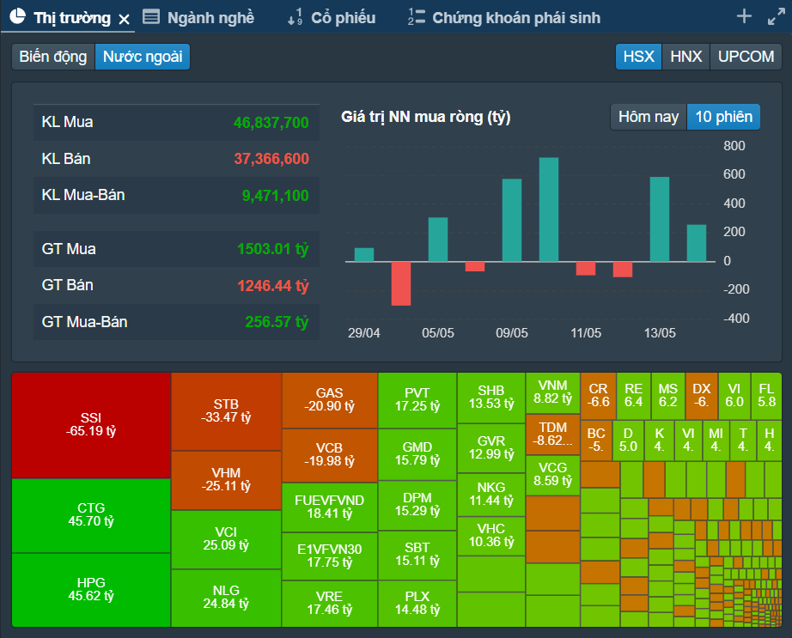792x638 pixels.
Task: Click the icon beside Chứng khoán phái sinh
Action: (x=417, y=17)
